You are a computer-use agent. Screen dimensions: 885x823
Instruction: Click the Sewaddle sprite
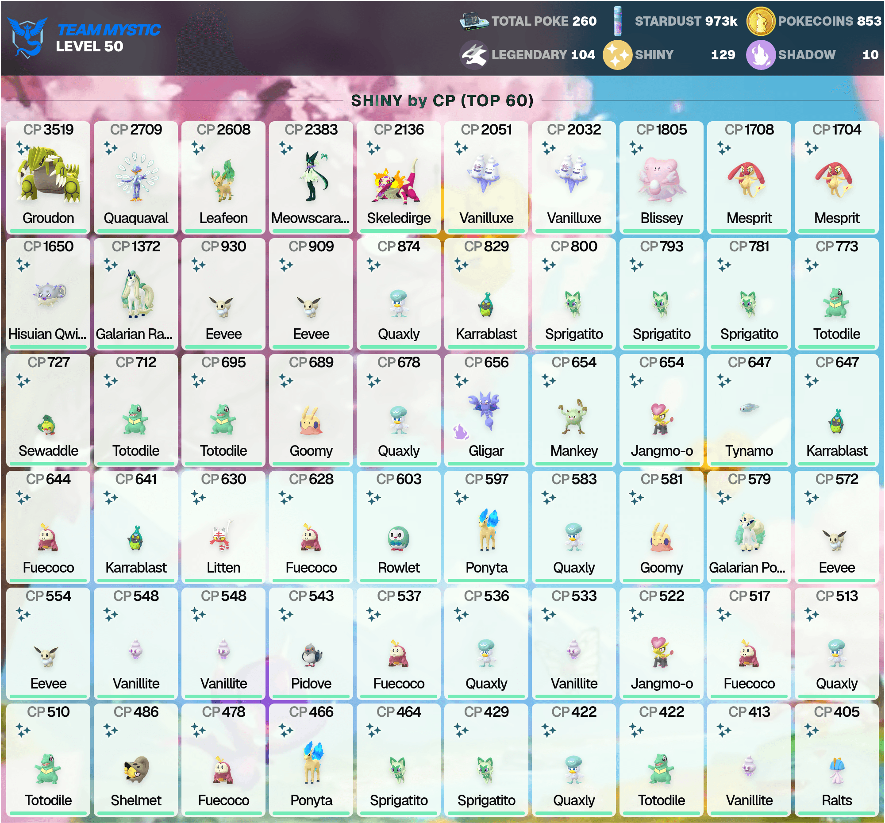47,424
